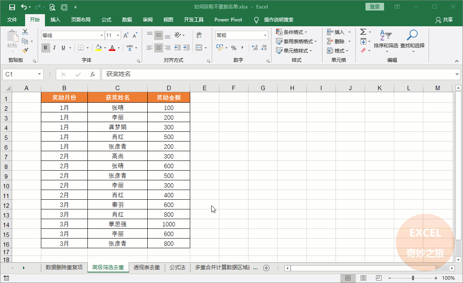Open Sort and Filter (排序和筛选)

[386, 41]
